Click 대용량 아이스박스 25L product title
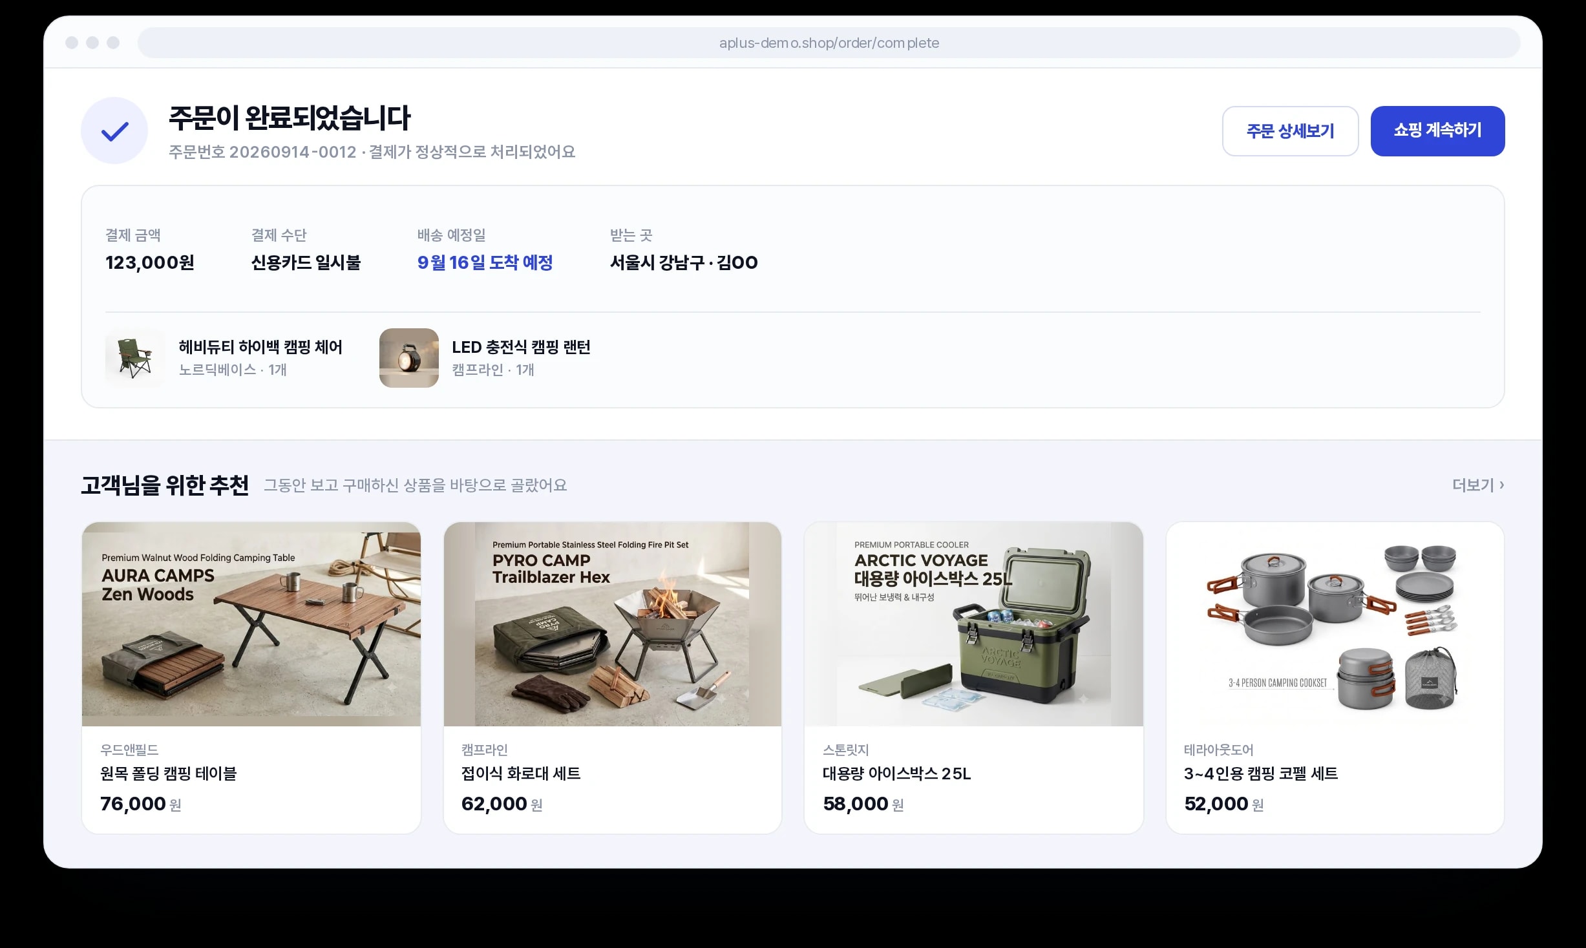This screenshot has height=948, width=1586. click(x=896, y=774)
